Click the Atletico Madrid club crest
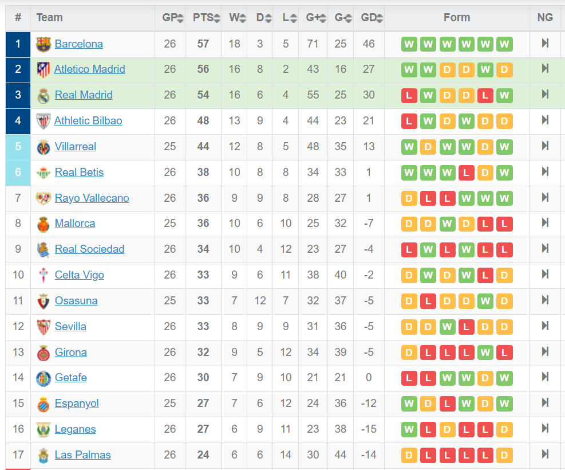 [x=44, y=69]
